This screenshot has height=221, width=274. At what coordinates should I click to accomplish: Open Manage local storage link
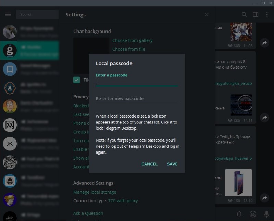[95, 192]
